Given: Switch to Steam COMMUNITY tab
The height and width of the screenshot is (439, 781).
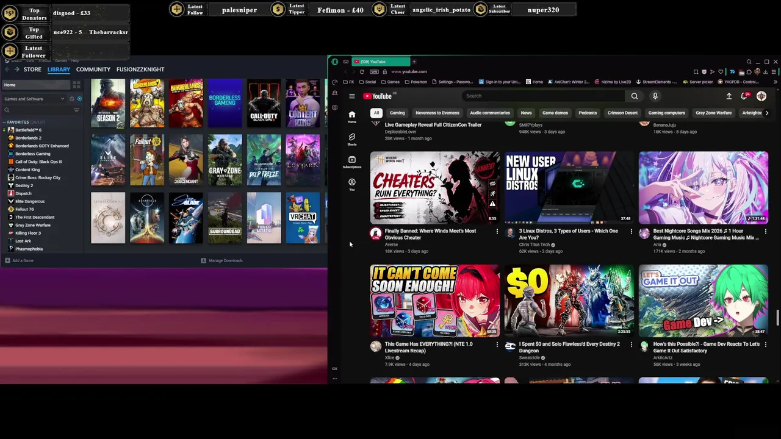Looking at the screenshot, I should (x=93, y=70).
